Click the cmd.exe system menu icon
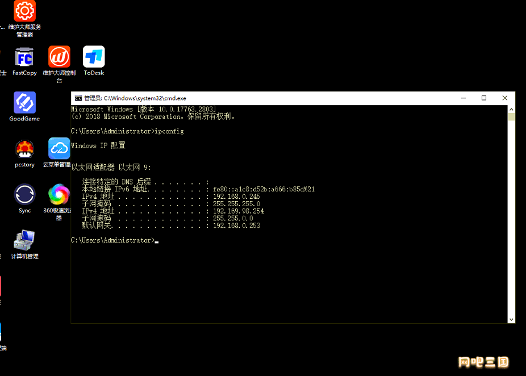The width and height of the screenshot is (526, 376). [78, 98]
